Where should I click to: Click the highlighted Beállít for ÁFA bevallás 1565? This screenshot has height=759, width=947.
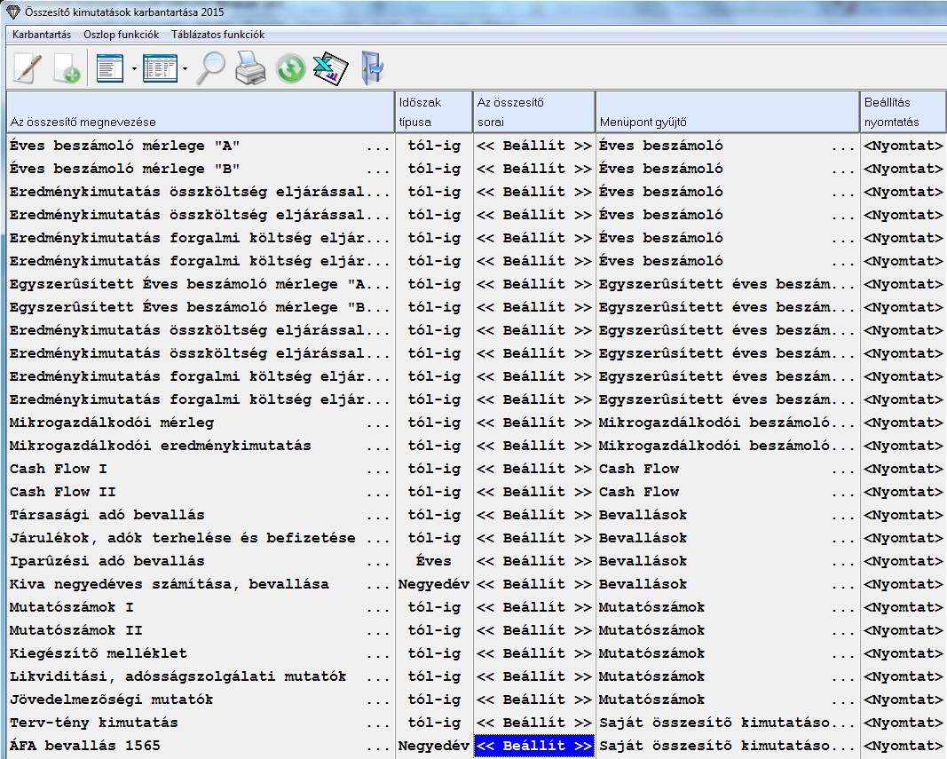(x=533, y=746)
